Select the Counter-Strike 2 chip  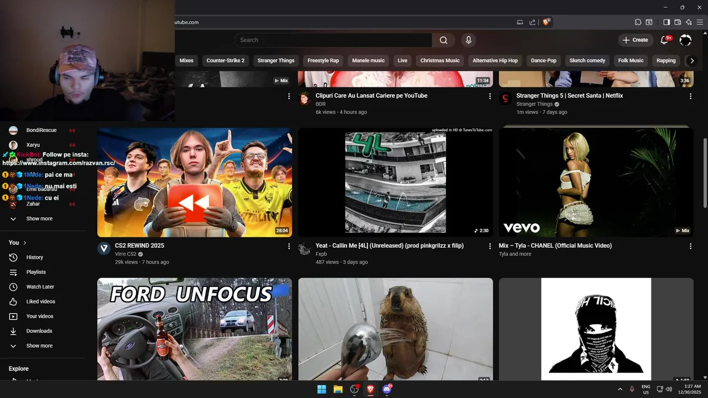point(225,61)
